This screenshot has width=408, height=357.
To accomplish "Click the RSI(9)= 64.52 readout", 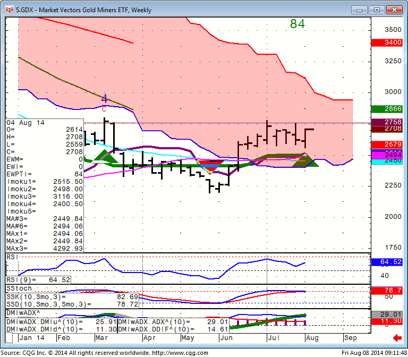I will (x=38, y=280).
